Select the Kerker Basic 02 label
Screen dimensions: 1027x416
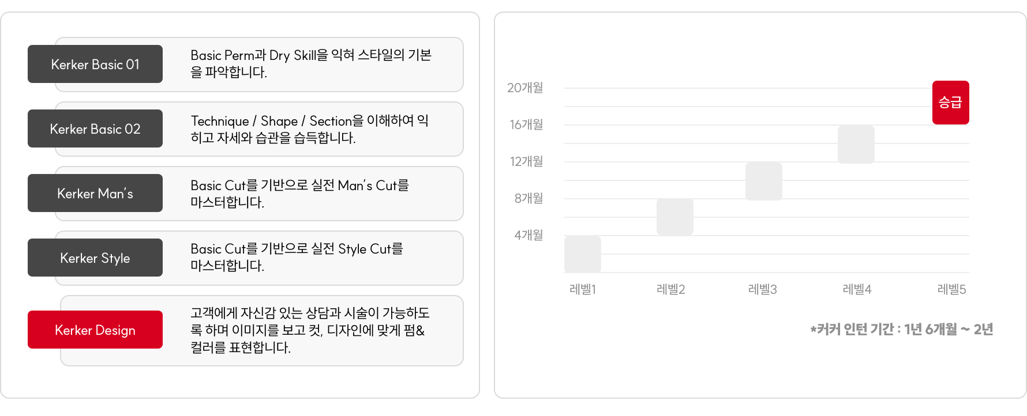click(x=95, y=128)
